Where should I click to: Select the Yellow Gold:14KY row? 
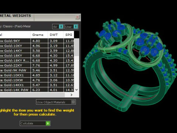click(37, 51)
